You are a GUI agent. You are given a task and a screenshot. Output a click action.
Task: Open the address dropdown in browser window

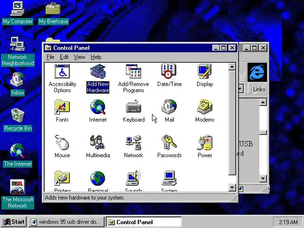click(x=240, y=89)
